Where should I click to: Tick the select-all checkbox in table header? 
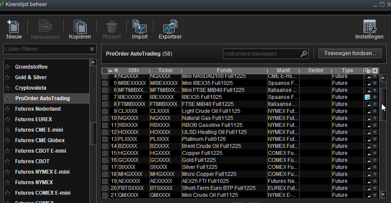click(x=105, y=70)
